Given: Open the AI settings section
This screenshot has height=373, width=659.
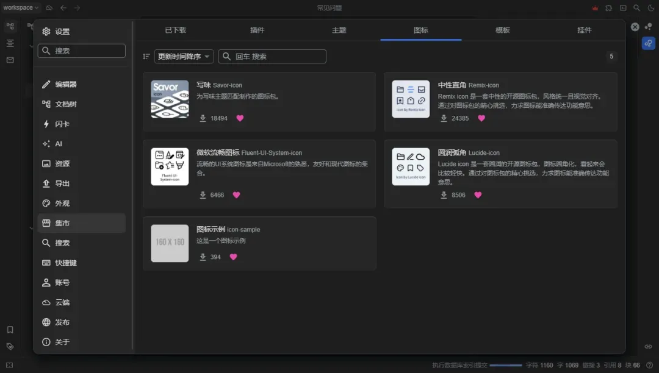Looking at the screenshot, I should tap(82, 144).
